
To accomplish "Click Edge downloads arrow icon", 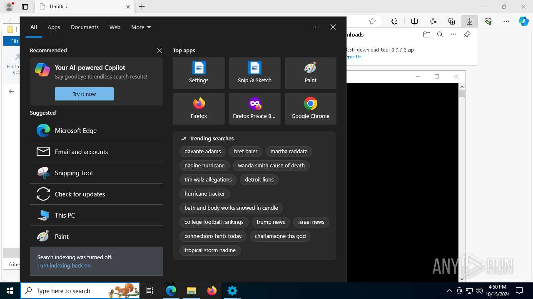I will 469,21.
